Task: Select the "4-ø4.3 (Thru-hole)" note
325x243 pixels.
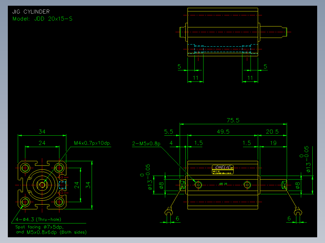Action: pyautogui.click(x=38, y=220)
